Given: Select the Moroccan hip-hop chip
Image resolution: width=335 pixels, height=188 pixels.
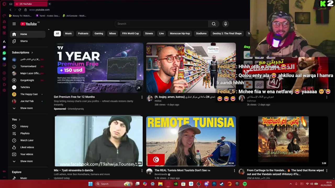Looking at the screenshot, I should click(180, 33).
